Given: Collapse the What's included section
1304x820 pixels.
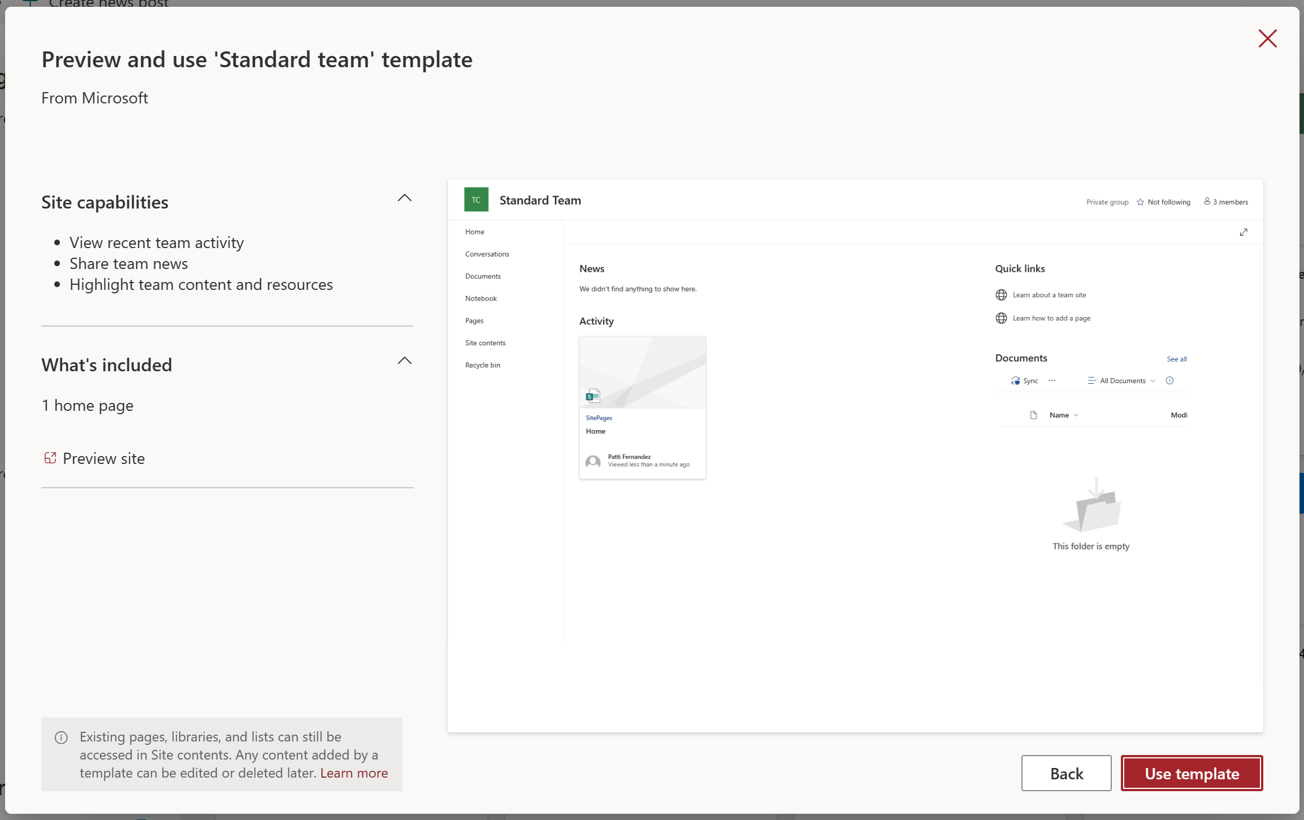Looking at the screenshot, I should pyautogui.click(x=404, y=361).
